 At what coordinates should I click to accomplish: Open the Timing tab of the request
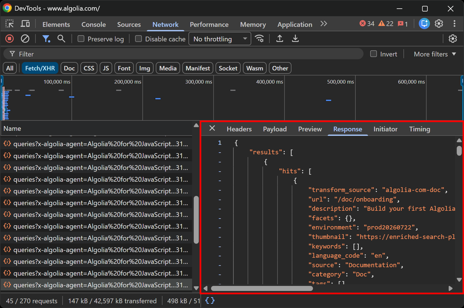pos(419,129)
